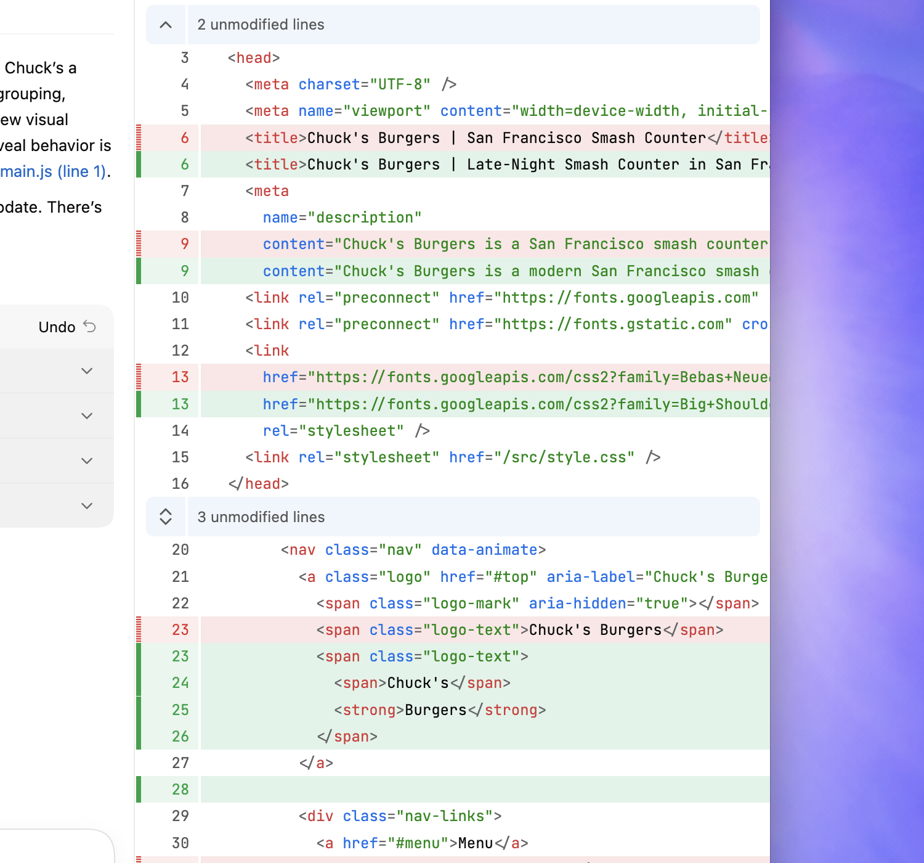Click the added span class="logo-text" opening line 23
Image resolution: width=924 pixels, height=863 pixels.
pos(453,656)
